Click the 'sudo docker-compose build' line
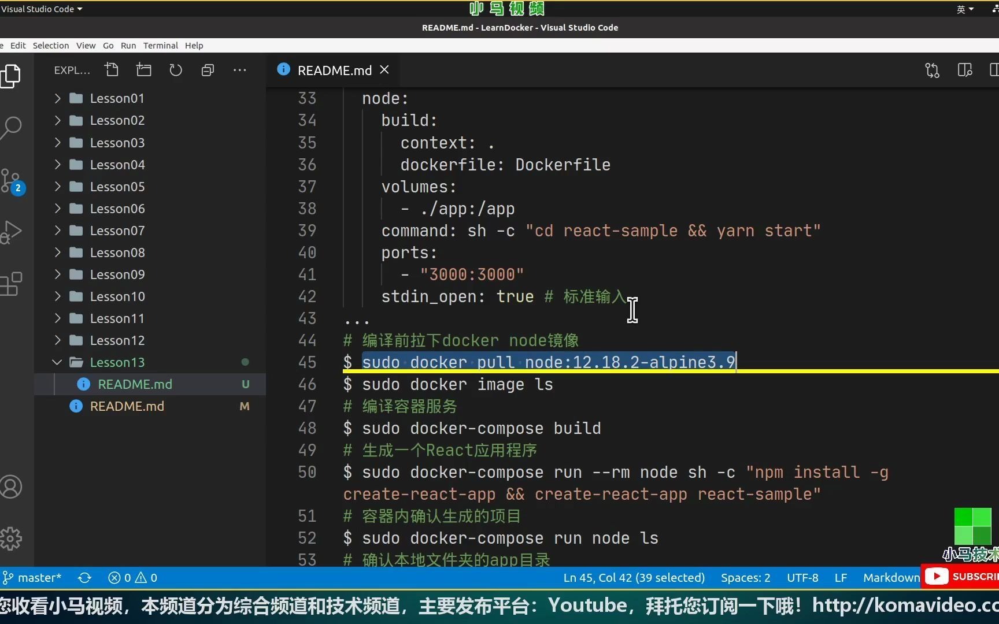The image size is (999, 624). (472, 428)
